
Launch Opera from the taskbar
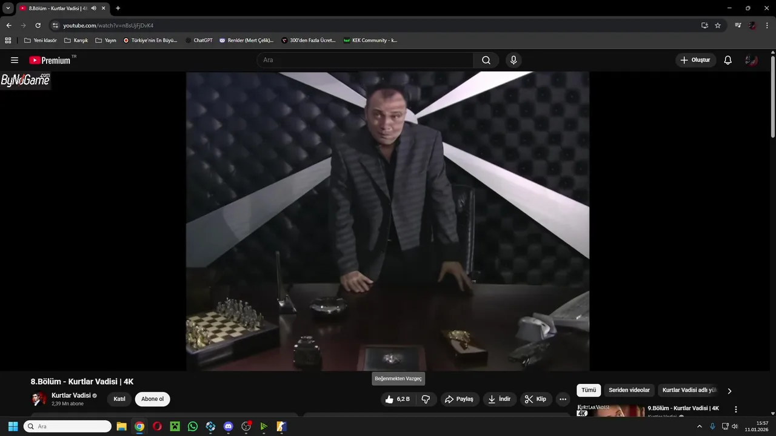click(157, 426)
